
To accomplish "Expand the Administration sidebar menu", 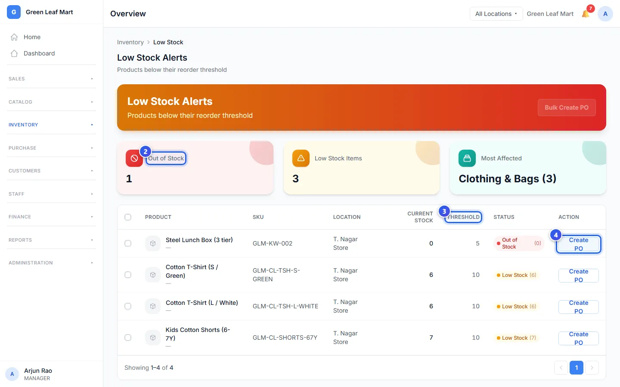I will pyautogui.click(x=51, y=263).
